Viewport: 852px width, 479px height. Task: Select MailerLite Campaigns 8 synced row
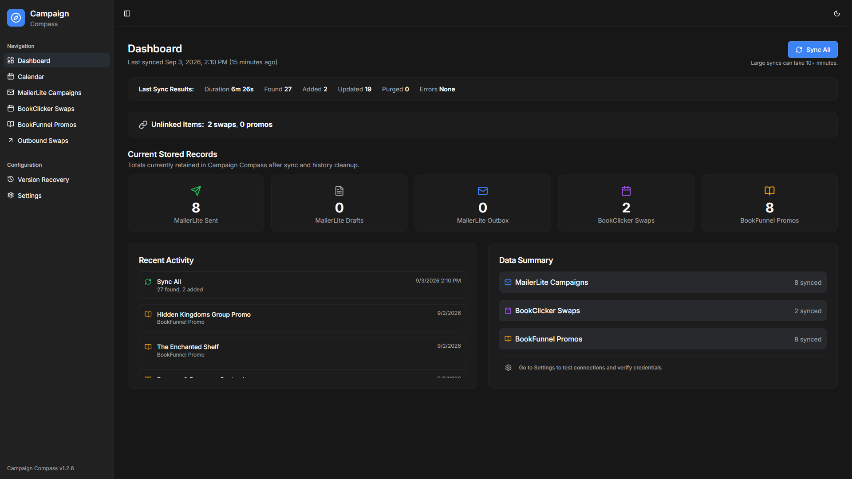point(663,282)
